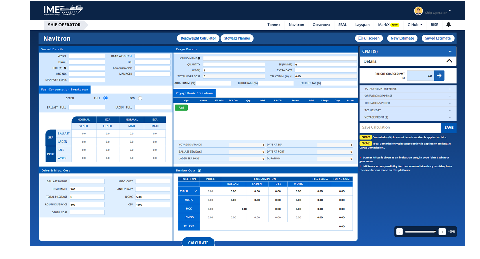Viewport: 480px width, 259px height.
Task: Click the SHIP OPERATOR breadcrumb label
Action: [x=64, y=25]
